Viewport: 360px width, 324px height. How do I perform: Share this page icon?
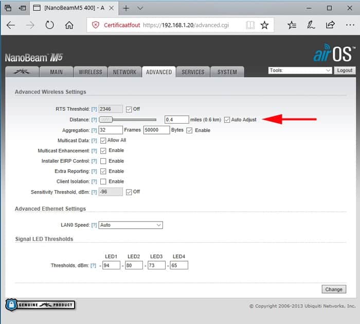tap(330, 25)
